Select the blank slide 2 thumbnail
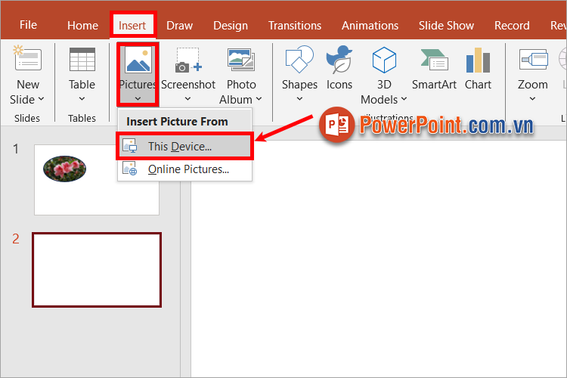 pos(97,269)
